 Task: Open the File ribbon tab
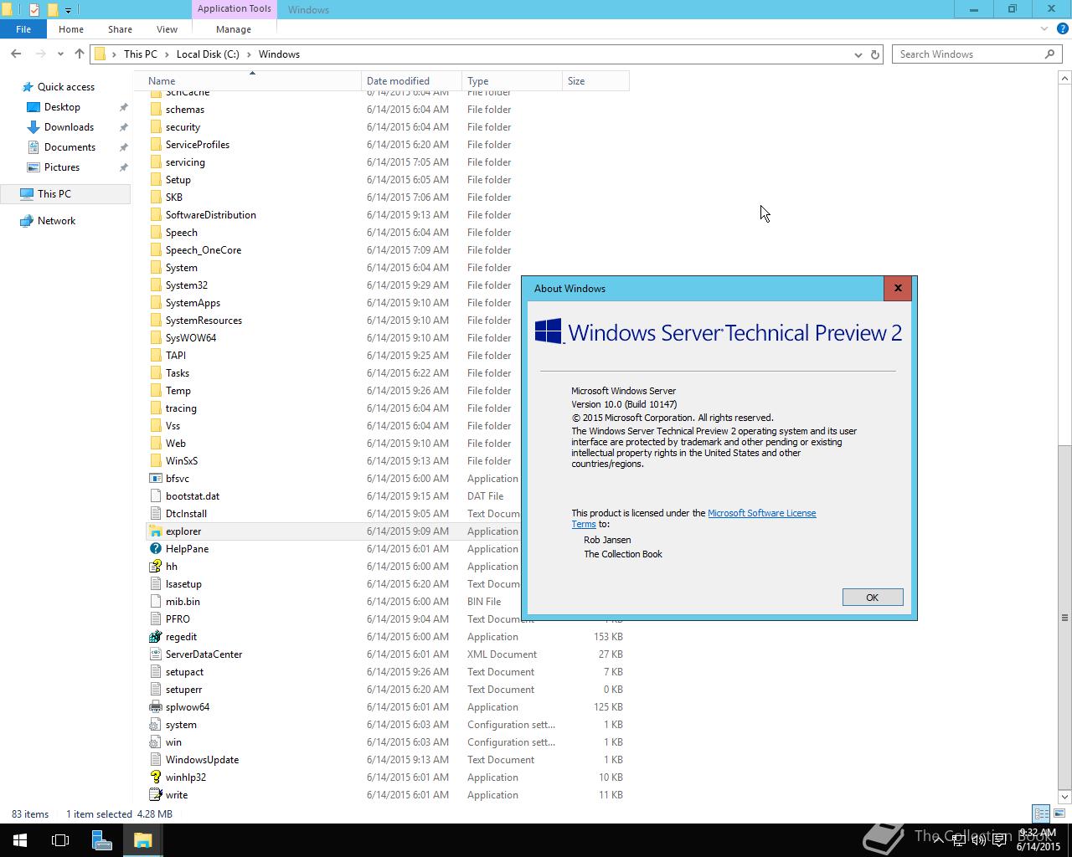point(23,29)
